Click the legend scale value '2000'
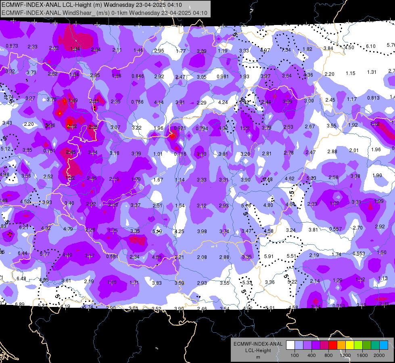 [x=379, y=355]
